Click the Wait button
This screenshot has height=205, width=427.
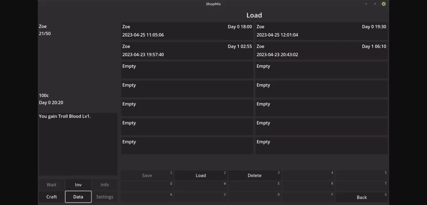tap(52, 185)
